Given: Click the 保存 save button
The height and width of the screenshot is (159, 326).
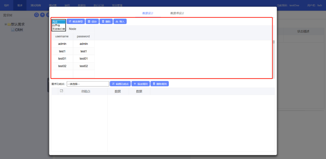Looking at the screenshot, I should [92, 22].
